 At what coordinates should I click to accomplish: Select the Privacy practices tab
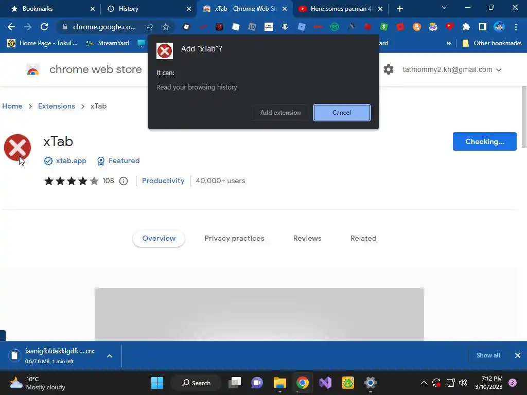click(x=234, y=238)
